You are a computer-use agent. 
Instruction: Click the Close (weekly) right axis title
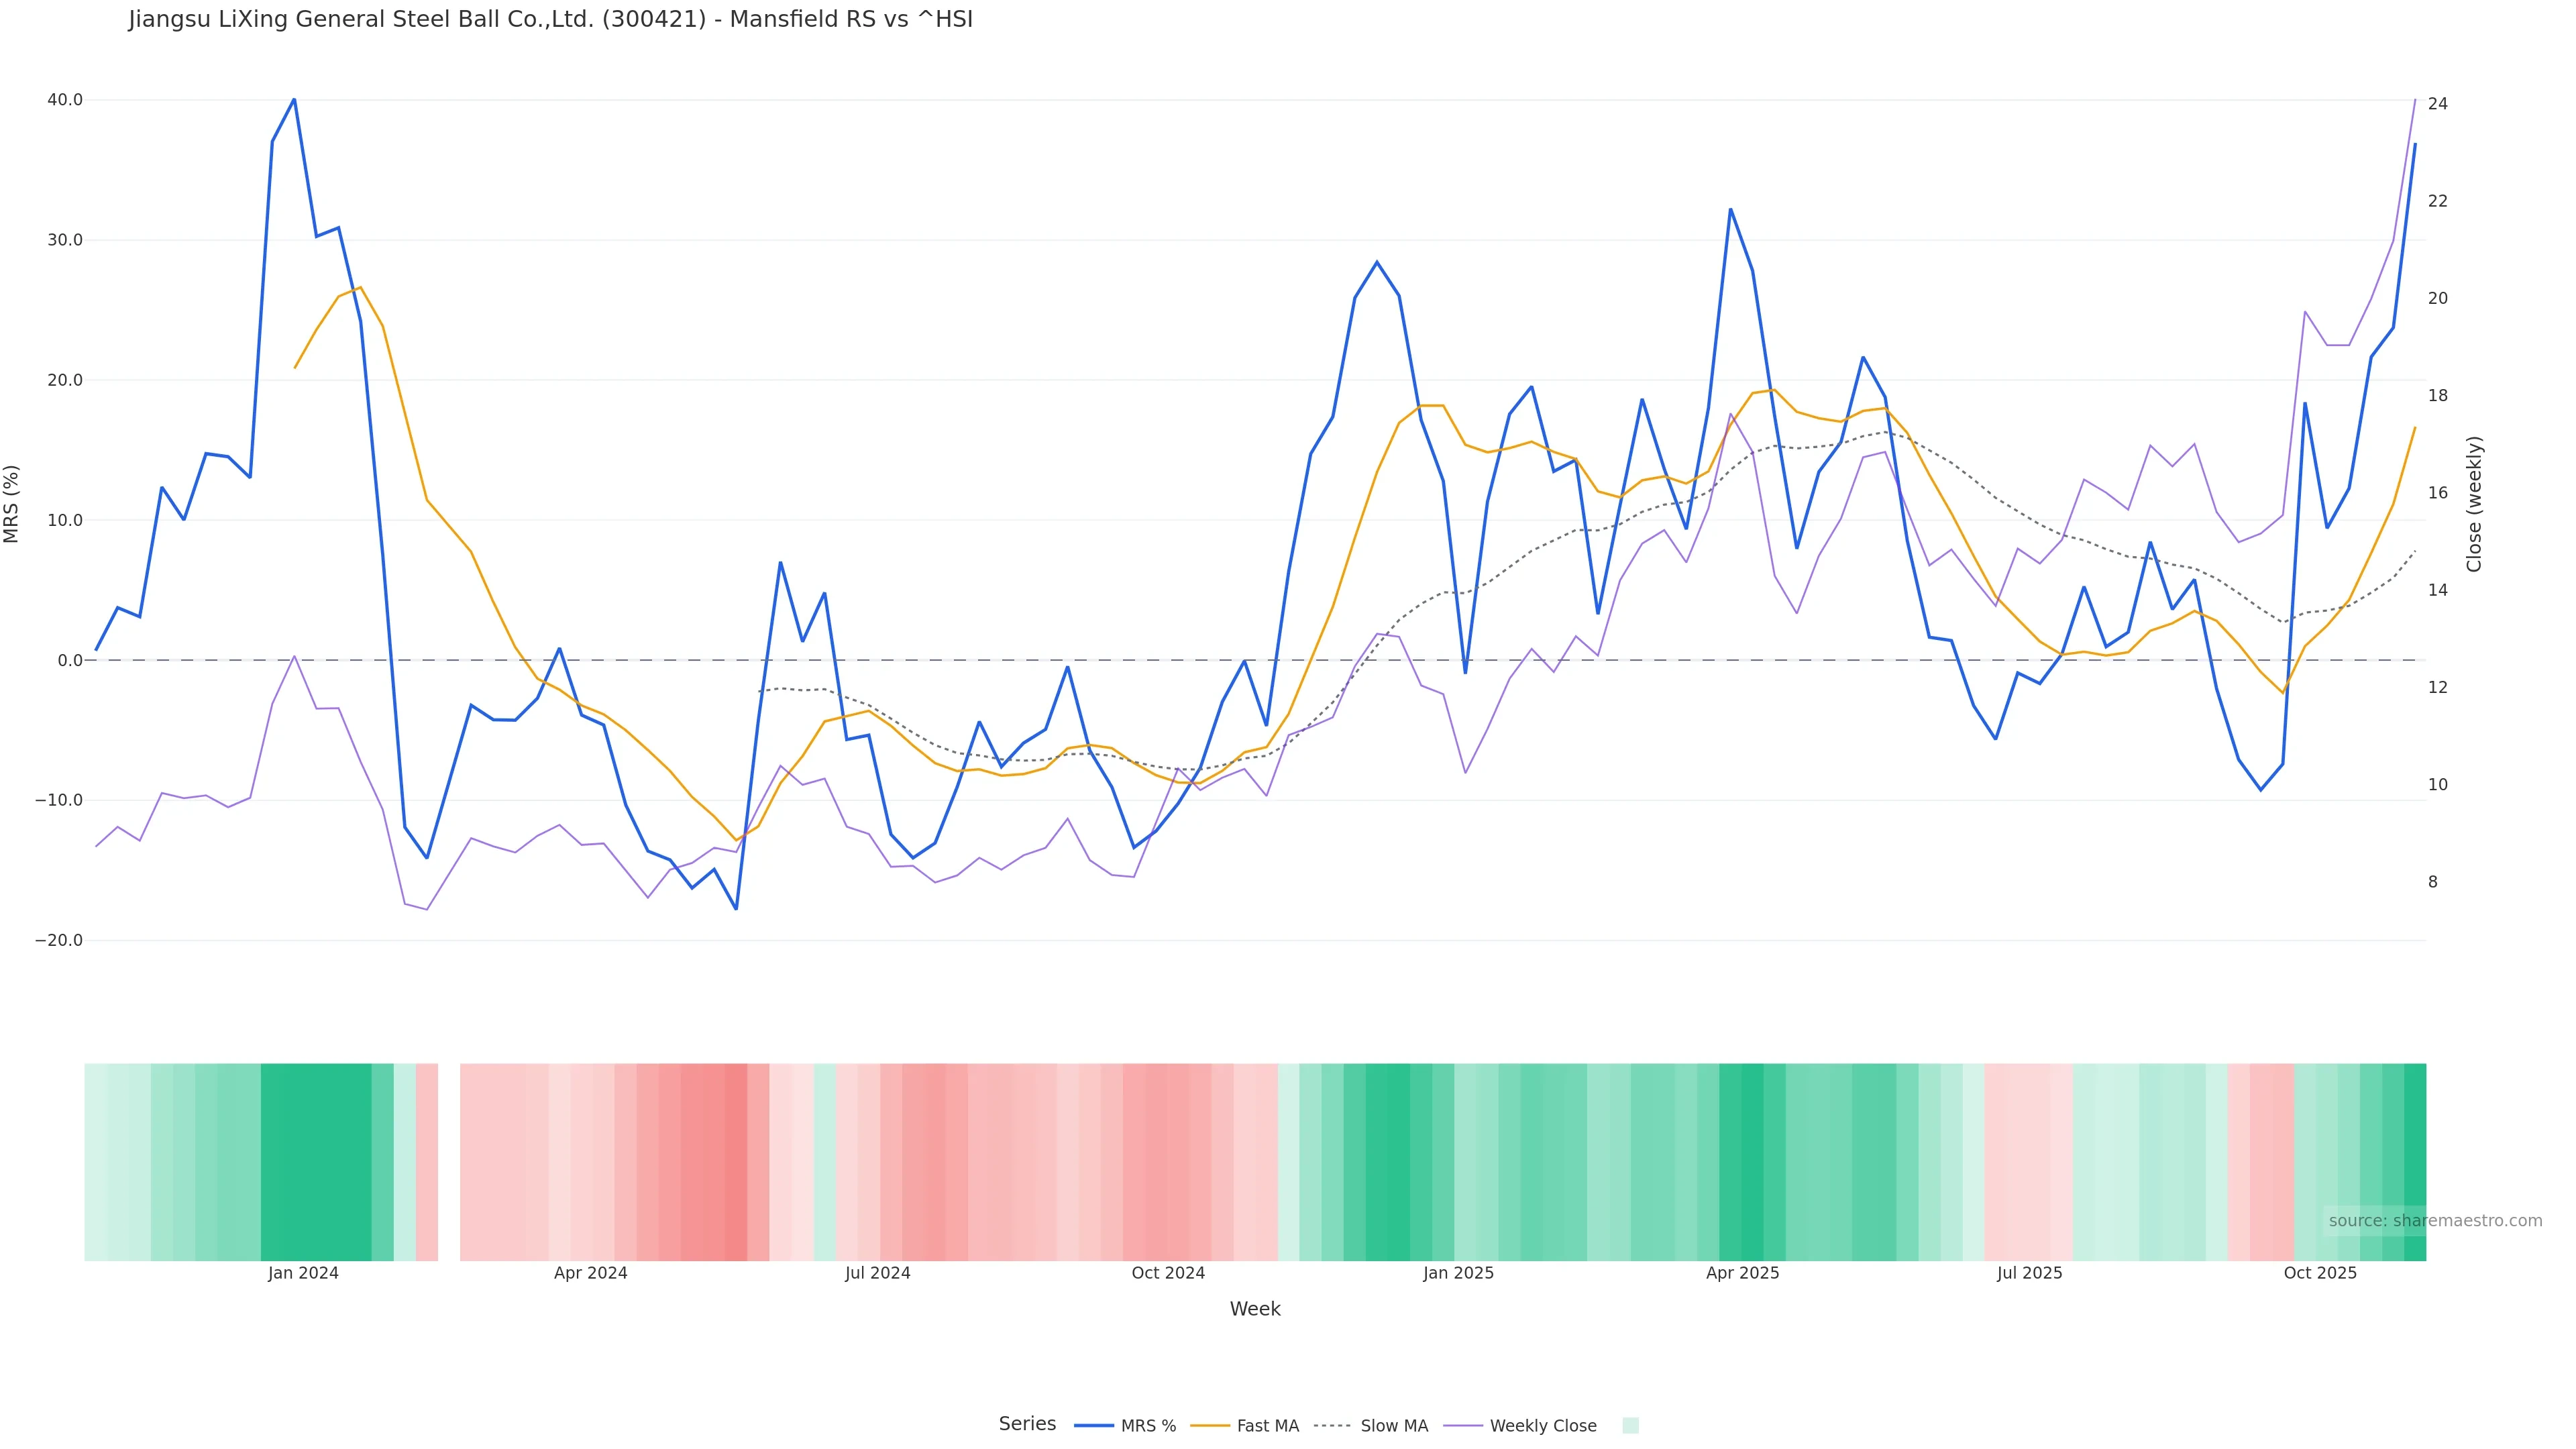(x=2474, y=504)
